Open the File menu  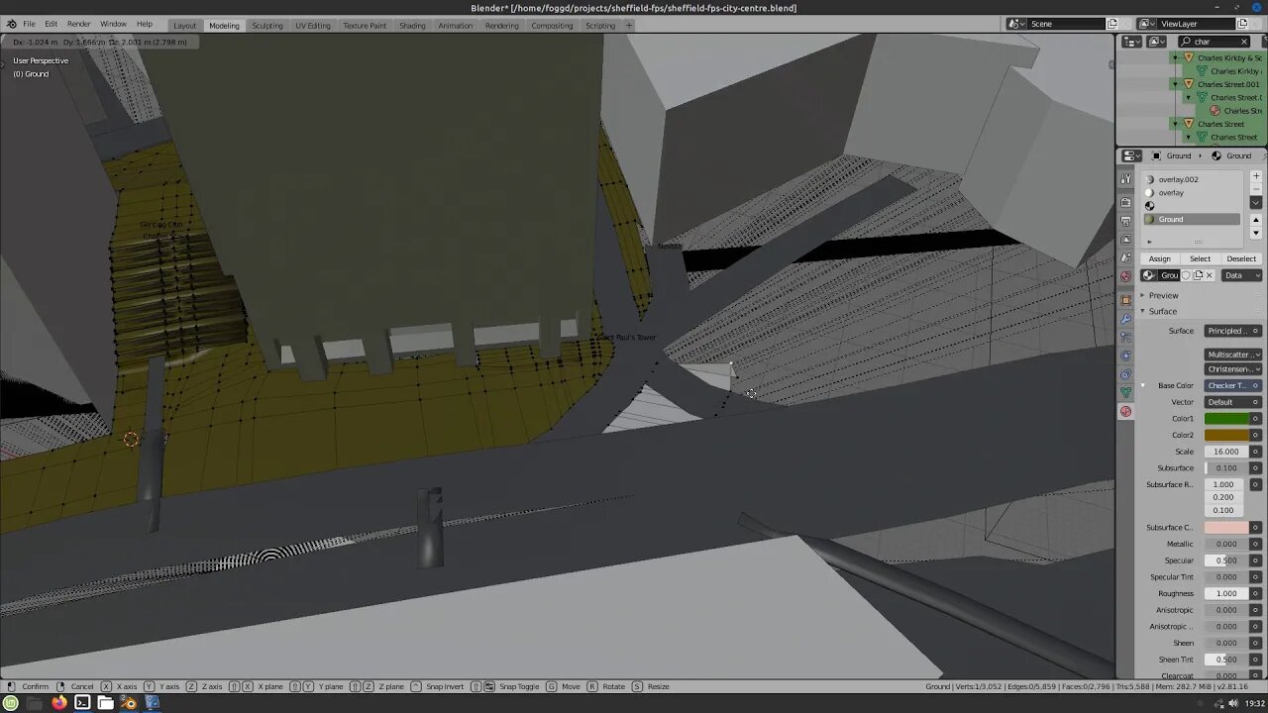point(30,24)
